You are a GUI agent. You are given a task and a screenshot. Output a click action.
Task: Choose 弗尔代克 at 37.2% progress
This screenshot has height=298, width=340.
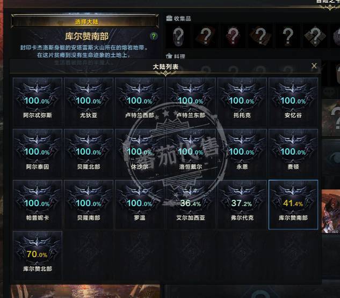coord(242,204)
